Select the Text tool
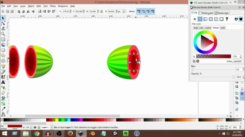Screen dimensions: 245x137 click(3, 82)
